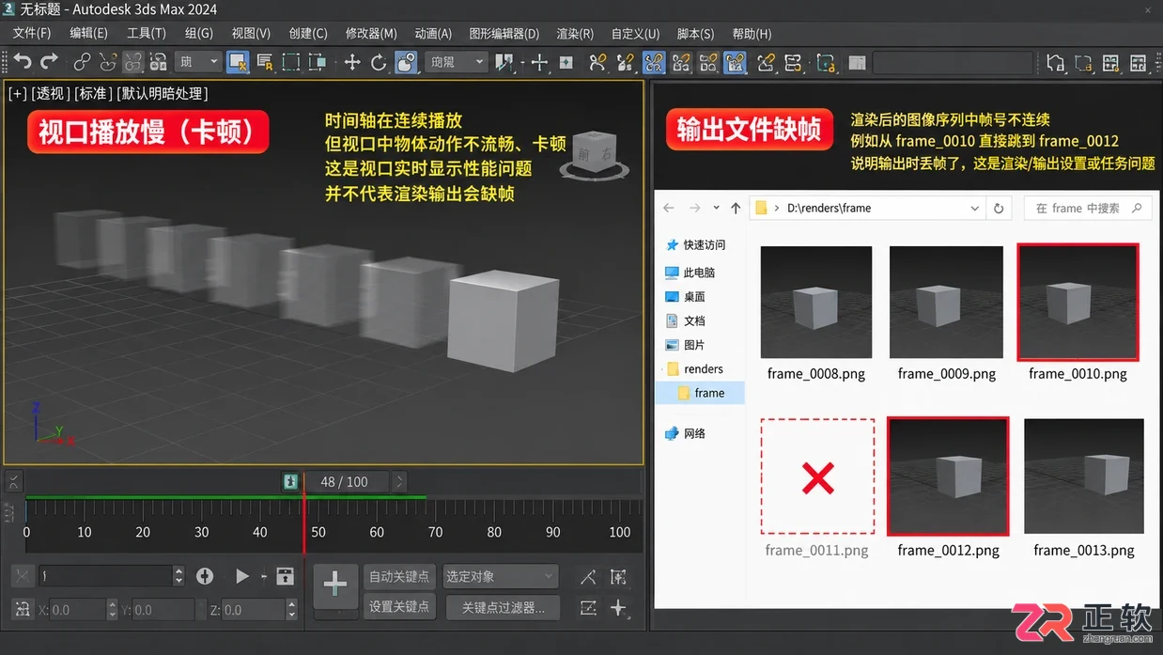This screenshot has height=655, width=1163.
Task: Open the 文件(F) menu
Action: click(32, 33)
